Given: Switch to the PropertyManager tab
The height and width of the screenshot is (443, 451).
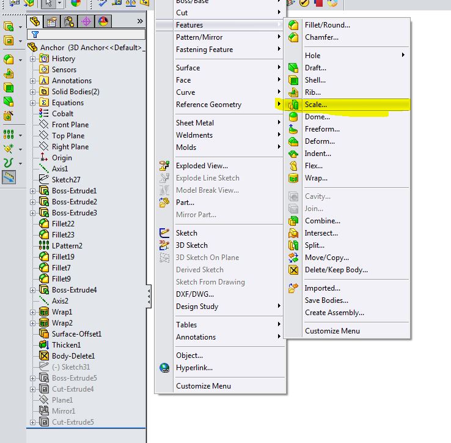Looking at the screenshot, I should pos(53,21).
